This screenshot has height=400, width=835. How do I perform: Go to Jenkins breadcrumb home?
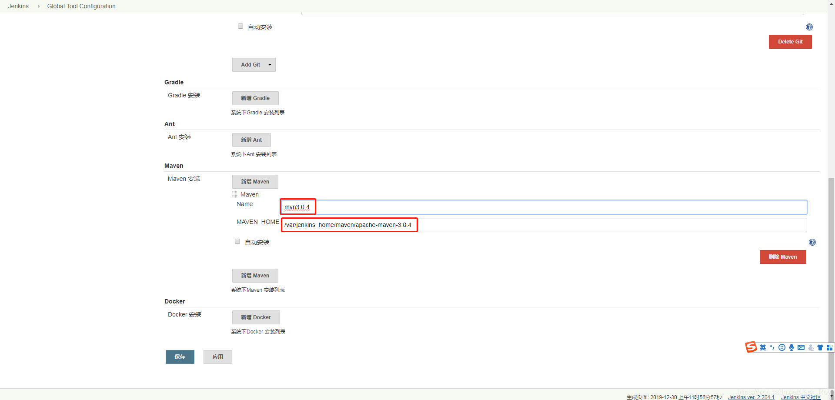(x=18, y=6)
